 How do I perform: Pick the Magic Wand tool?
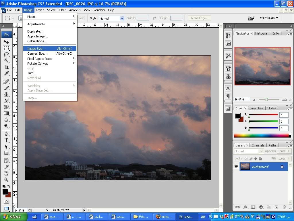[6, 61]
